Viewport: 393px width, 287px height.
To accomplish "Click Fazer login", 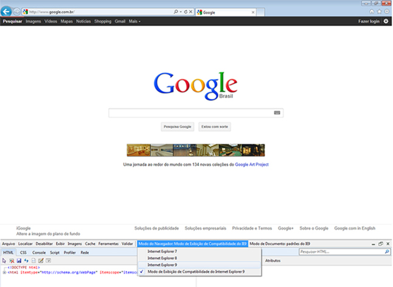I will coord(369,21).
